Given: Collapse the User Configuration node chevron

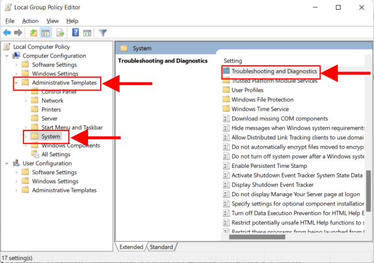Looking at the screenshot, I should click(x=7, y=164).
